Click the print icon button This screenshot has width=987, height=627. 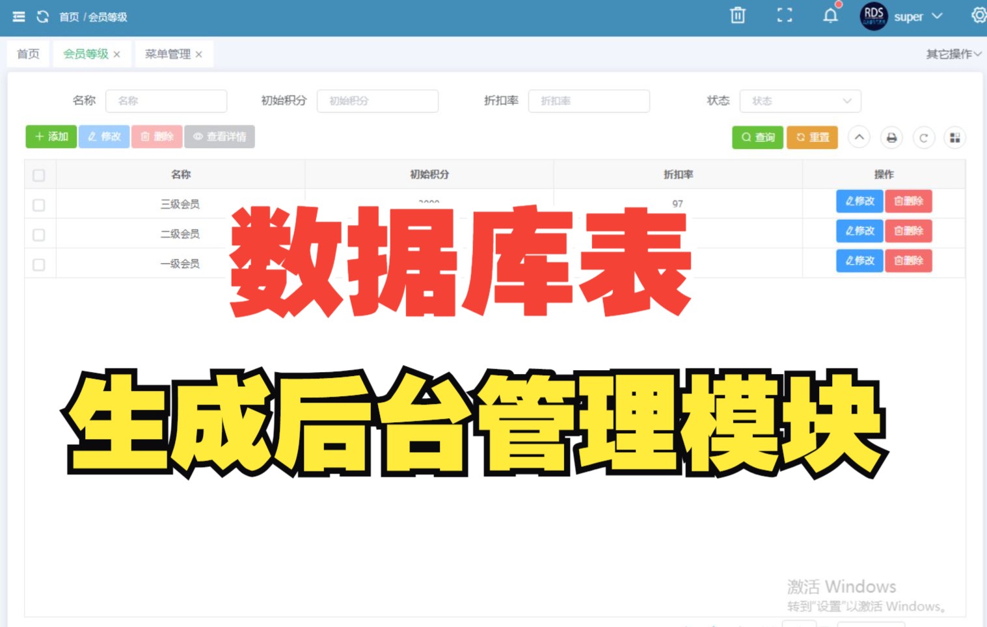click(x=891, y=138)
